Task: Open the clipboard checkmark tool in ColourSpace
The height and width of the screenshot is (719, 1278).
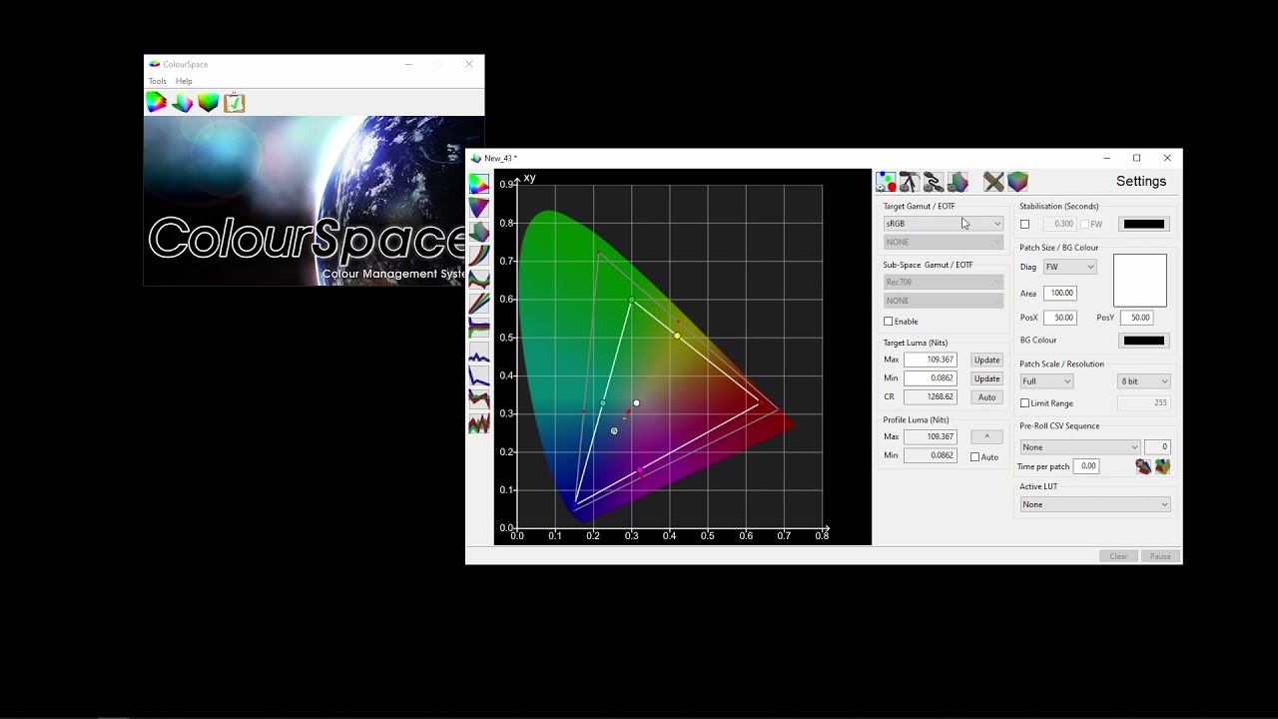Action: click(x=234, y=102)
